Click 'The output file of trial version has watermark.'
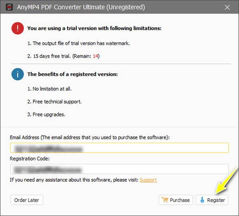The width and height of the screenshot is (239, 216). (x=78, y=43)
